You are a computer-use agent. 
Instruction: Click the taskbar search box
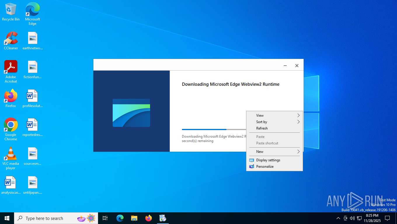point(56,218)
